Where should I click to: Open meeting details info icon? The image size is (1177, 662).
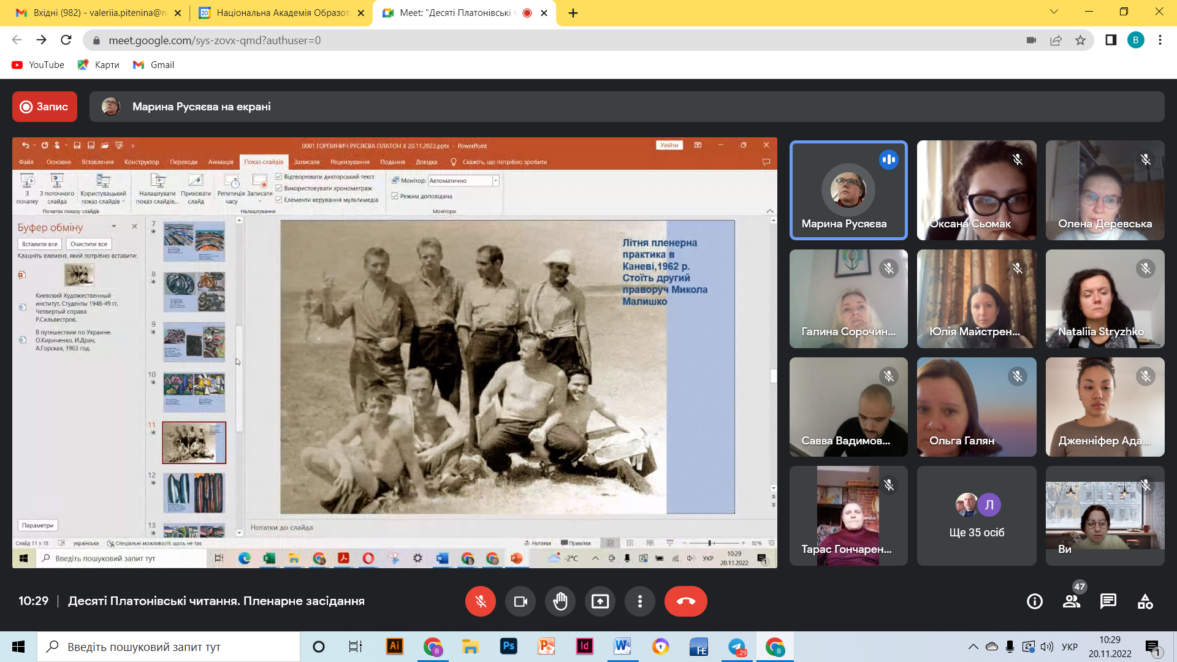(1035, 602)
